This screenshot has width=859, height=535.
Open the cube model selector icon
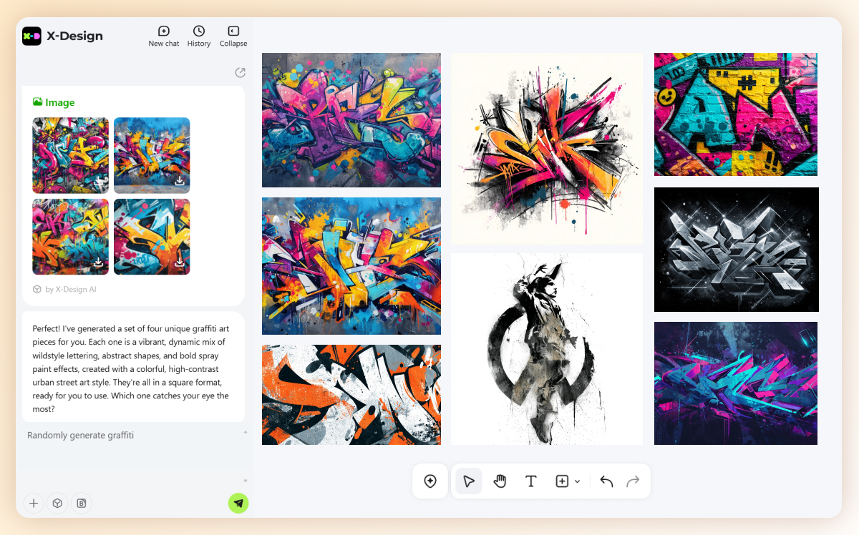(x=57, y=504)
